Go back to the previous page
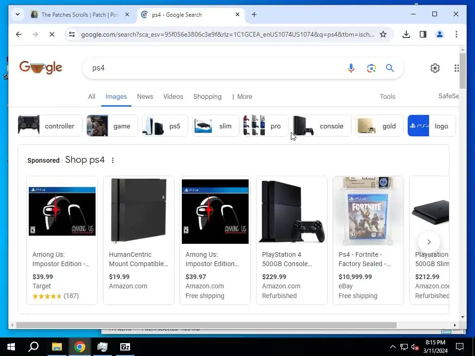The height and width of the screenshot is (356, 475). [x=19, y=34]
